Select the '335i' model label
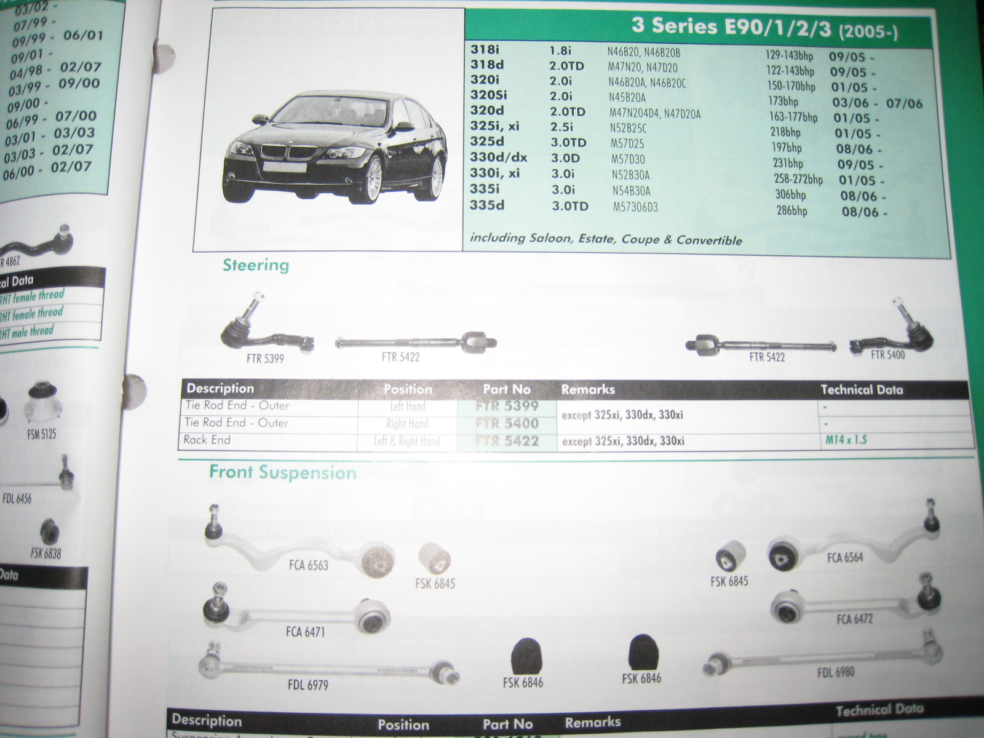 [485, 189]
